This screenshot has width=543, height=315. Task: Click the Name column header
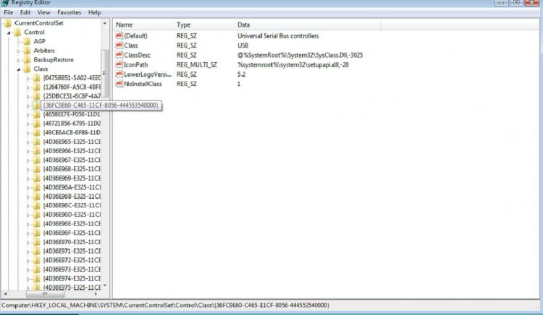(x=143, y=25)
